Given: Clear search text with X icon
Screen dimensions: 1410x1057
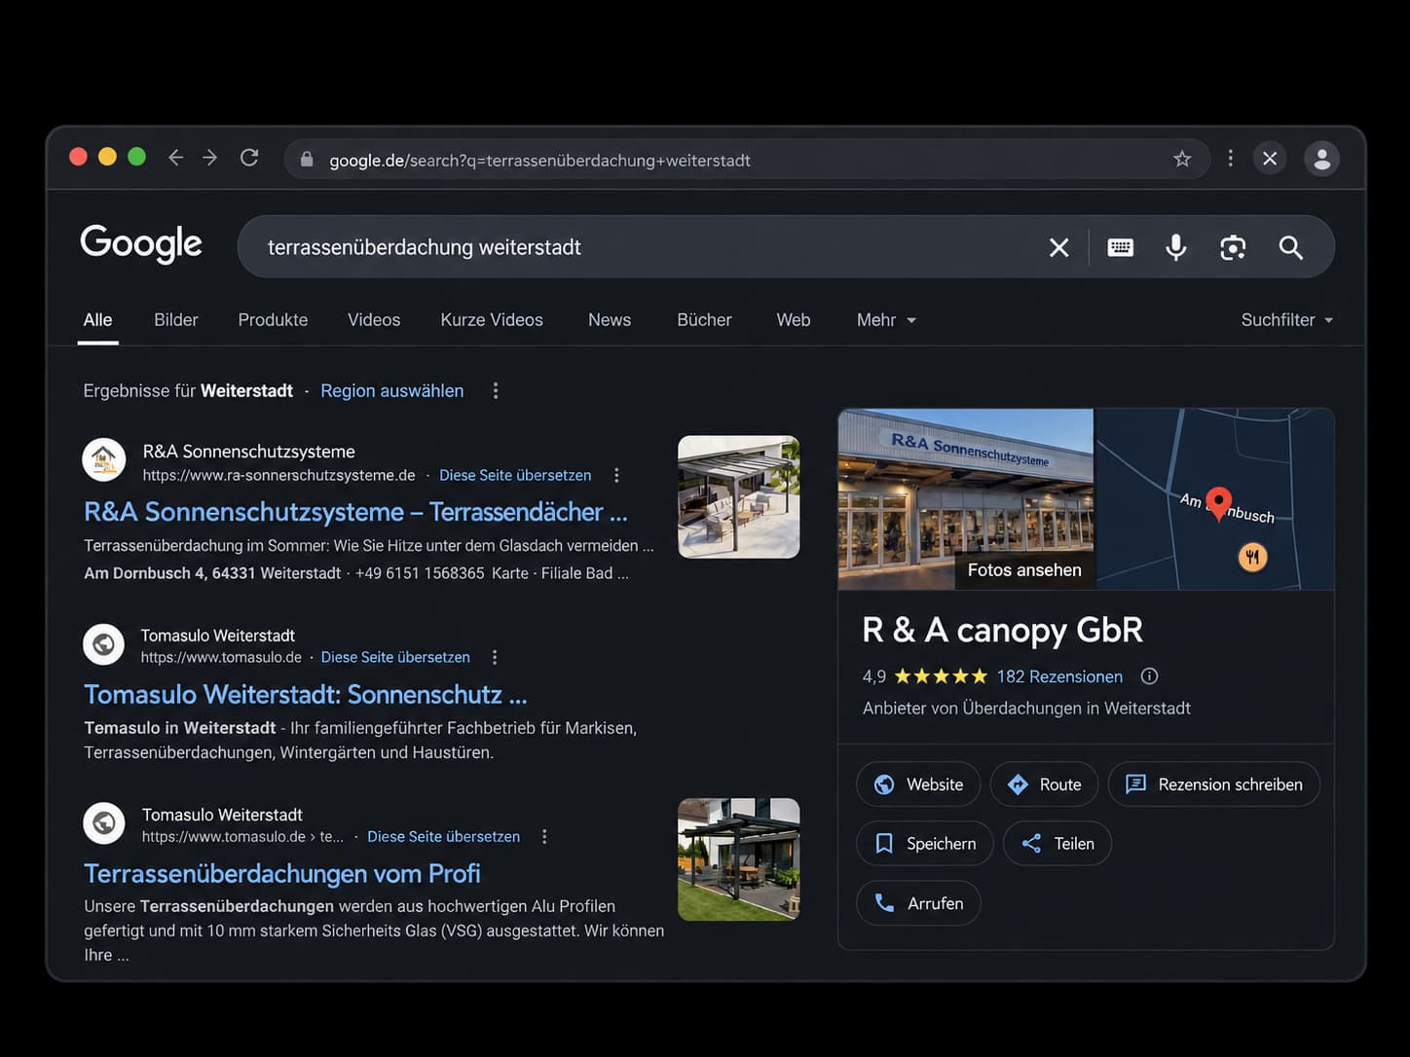Looking at the screenshot, I should [1059, 247].
